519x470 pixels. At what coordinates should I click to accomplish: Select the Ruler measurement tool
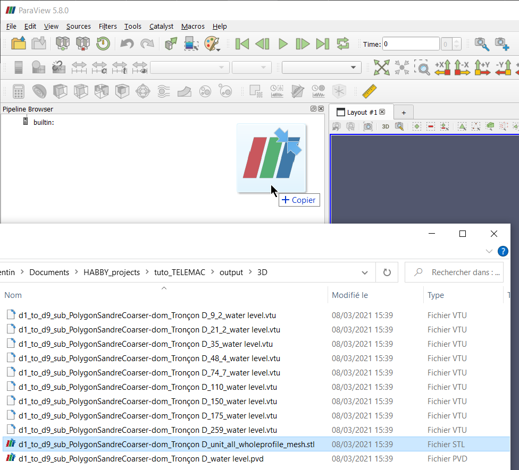[369, 91]
